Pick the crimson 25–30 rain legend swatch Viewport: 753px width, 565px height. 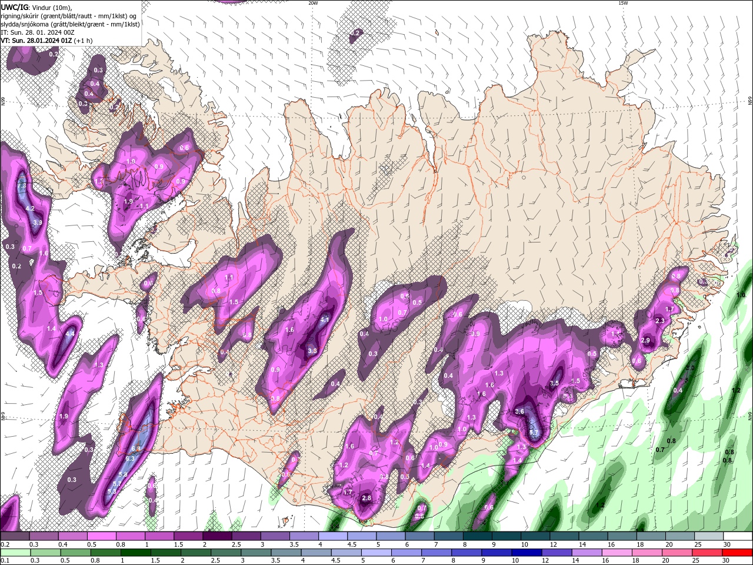tap(707, 553)
